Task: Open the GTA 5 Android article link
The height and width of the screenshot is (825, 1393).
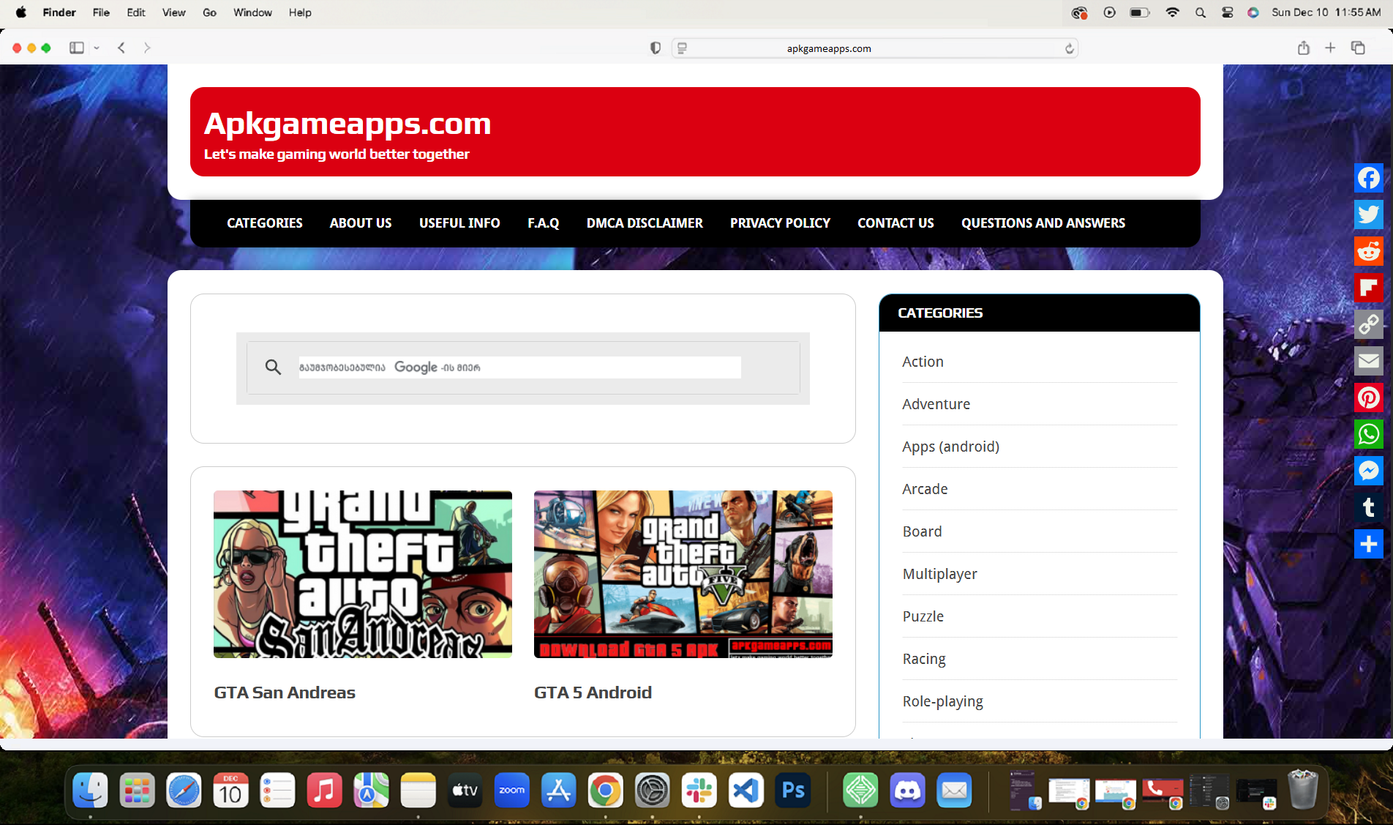Action: click(592, 693)
